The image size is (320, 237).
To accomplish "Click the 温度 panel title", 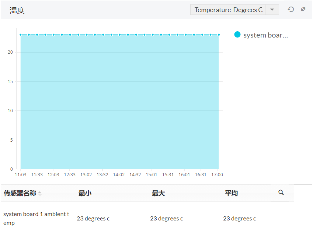I will coord(17,10).
